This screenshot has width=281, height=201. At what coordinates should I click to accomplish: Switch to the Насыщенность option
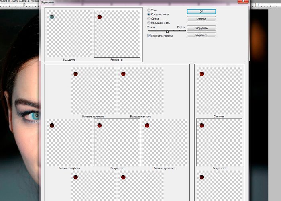149,23
